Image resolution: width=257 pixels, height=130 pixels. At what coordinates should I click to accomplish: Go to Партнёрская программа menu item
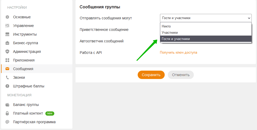pyautogui.click(x=34, y=122)
